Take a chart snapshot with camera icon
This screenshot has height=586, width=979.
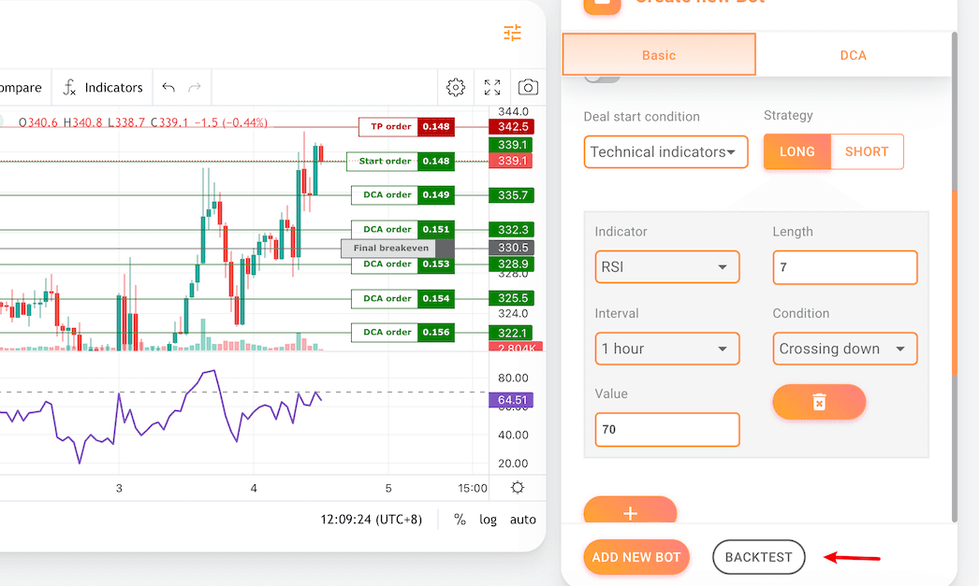pos(529,88)
